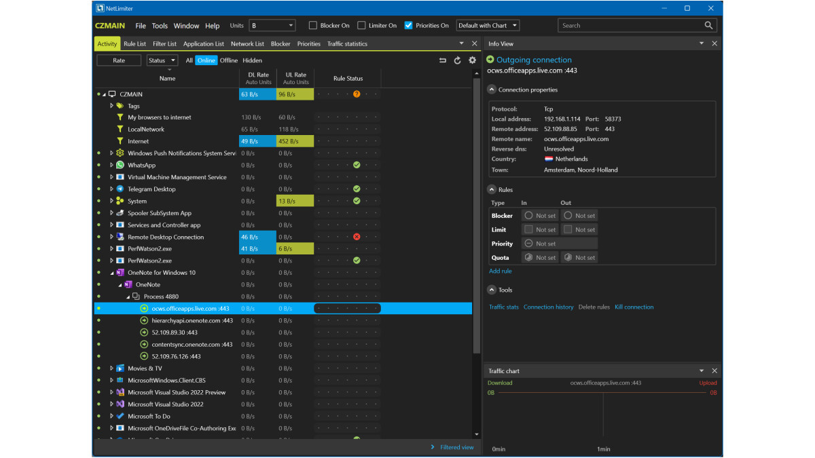
Task: Click the Kill connection link
Action: (x=634, y=307)
